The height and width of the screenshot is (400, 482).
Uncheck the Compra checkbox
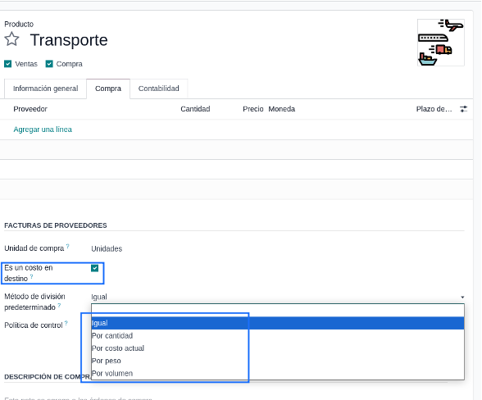pyautogui.click(x=49, y=64)
